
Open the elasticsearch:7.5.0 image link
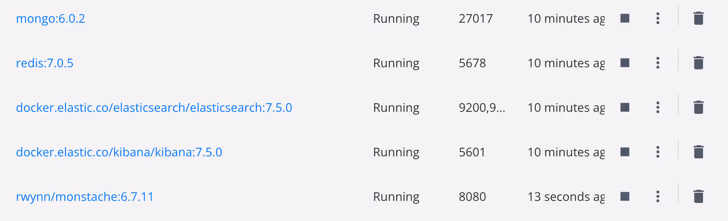pos(154,108)
